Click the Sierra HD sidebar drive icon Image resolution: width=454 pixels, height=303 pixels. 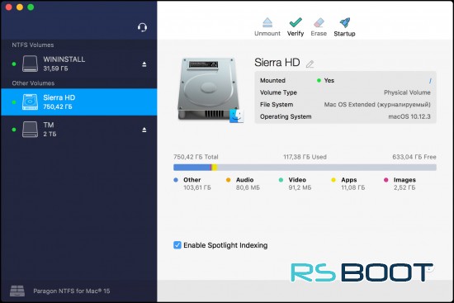coord(30,102)
